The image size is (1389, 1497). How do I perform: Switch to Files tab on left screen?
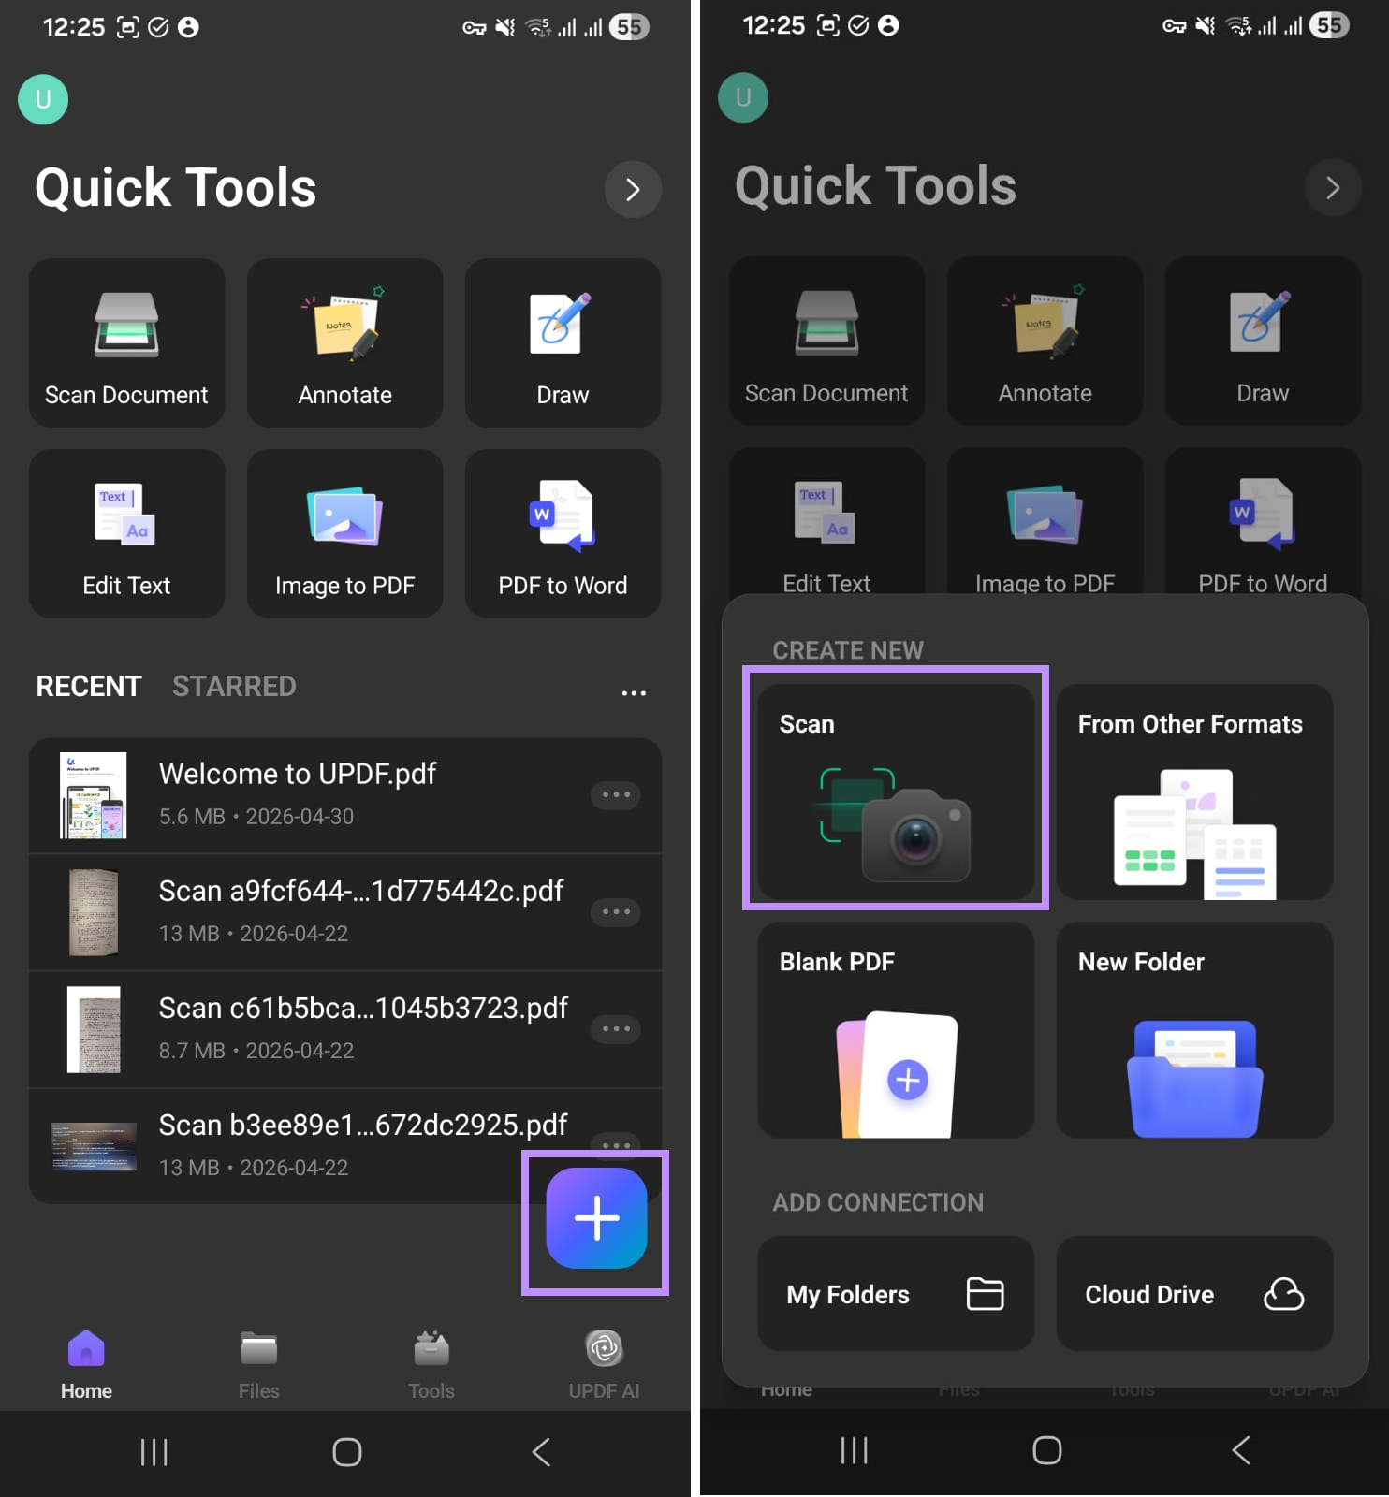coord(258,1365)
